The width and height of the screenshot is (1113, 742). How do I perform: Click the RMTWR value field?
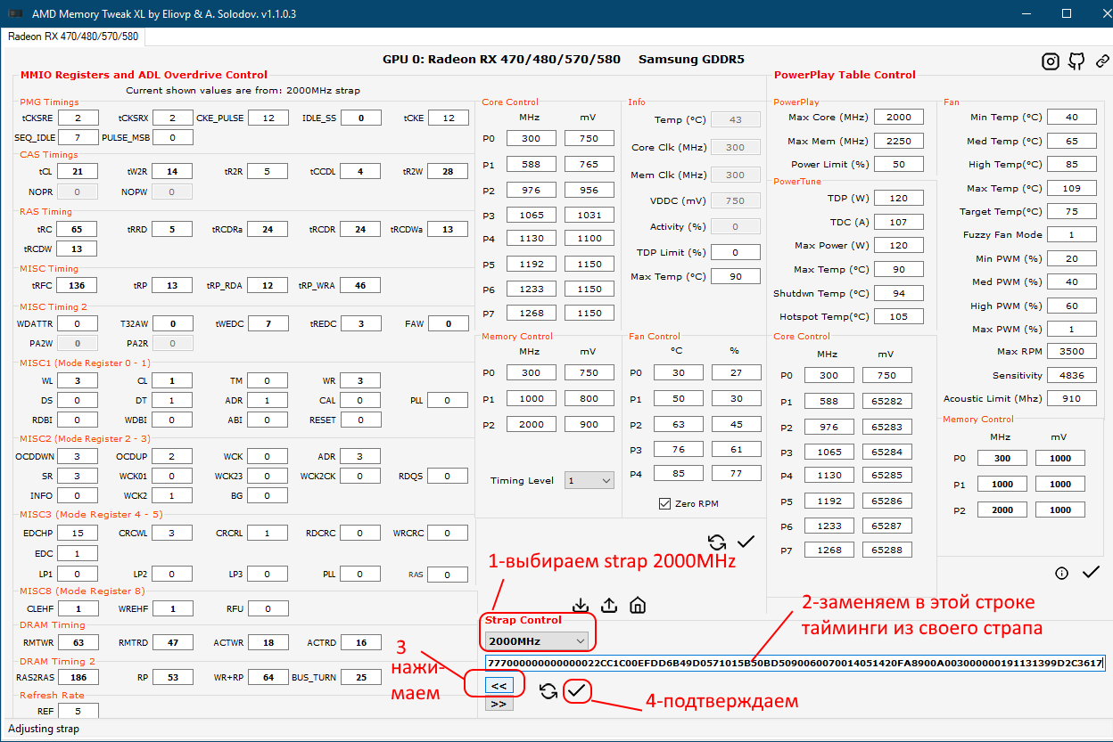click(x=78, y=642)
